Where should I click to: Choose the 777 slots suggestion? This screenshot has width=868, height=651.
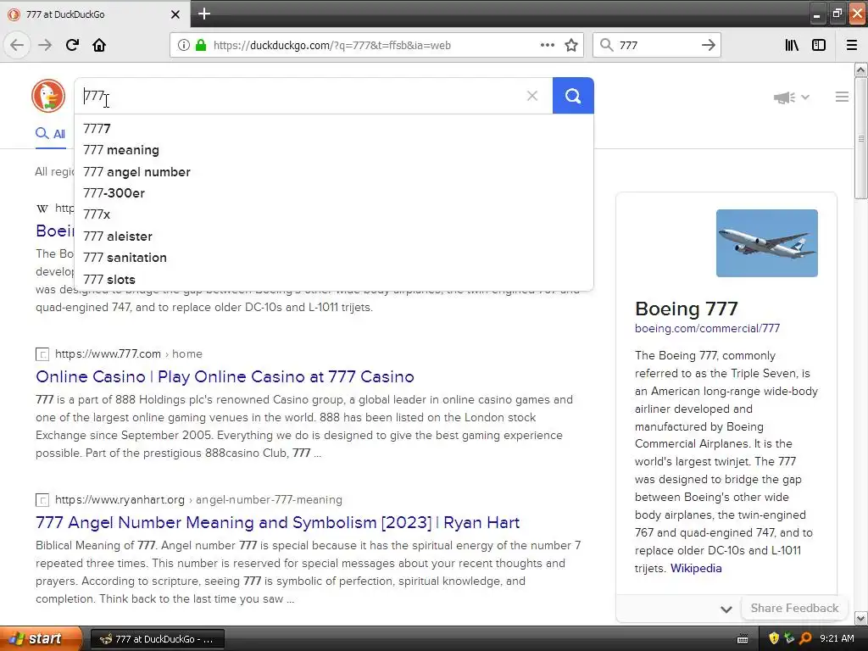333,280
